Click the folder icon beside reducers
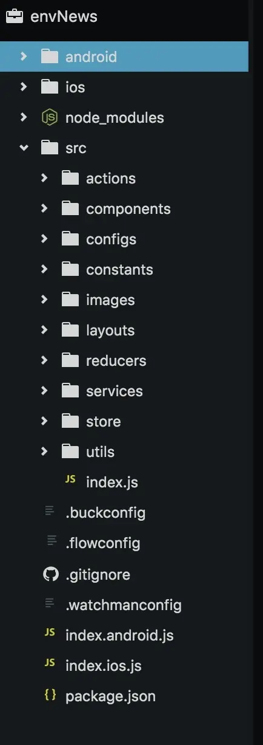Screen dimensions: 263x745 click(70, 360)
